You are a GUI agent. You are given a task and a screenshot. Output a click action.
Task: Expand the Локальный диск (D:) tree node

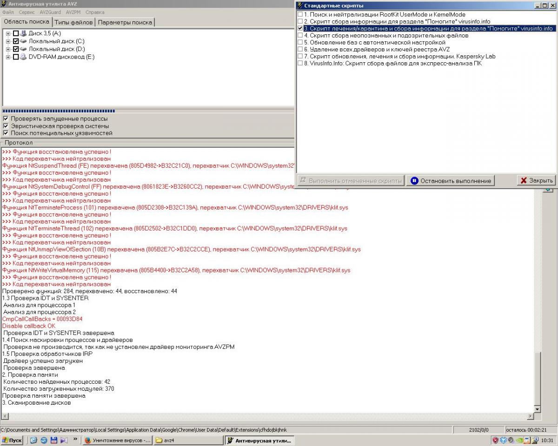[x=8, y=49]
